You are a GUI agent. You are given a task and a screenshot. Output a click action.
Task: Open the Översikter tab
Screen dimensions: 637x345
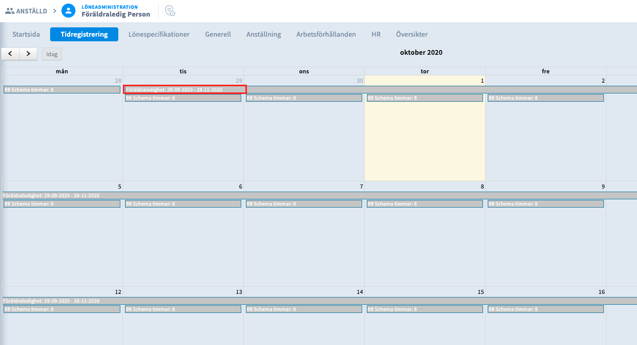click(x=412, y=35)
